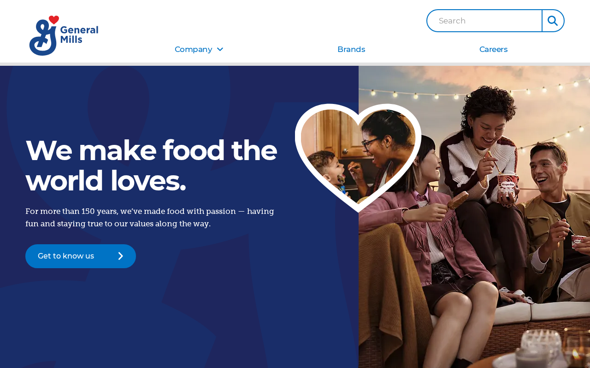
Task: Focus the Search input field
Action: point(484,21)
